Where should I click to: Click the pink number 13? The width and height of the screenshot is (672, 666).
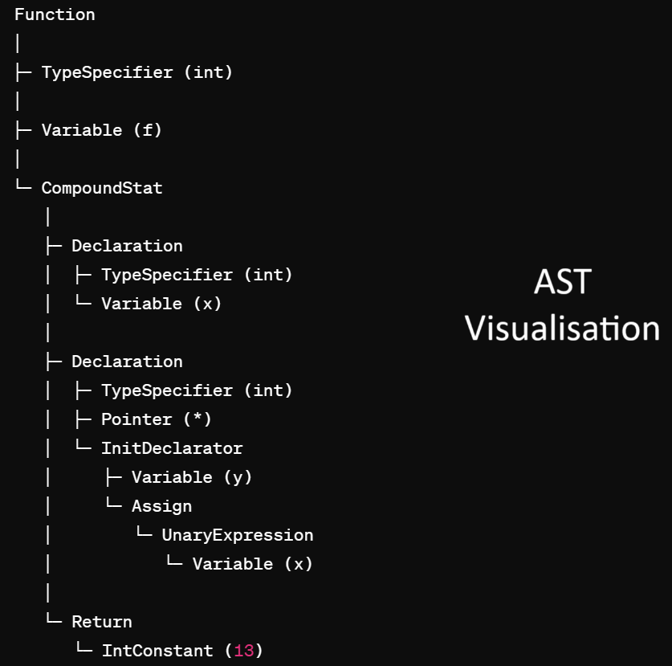pos(244,651)
